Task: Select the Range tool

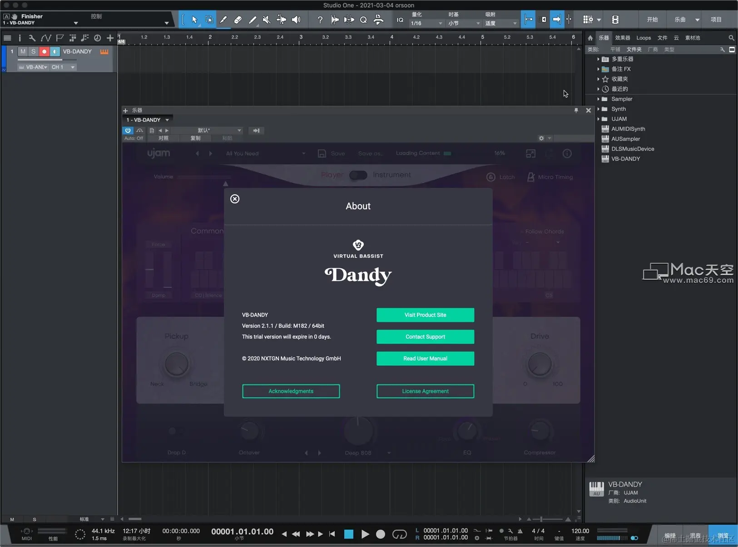Action: point(209,20)
